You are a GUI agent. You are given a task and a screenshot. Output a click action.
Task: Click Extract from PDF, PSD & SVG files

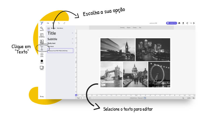point(60,51)
